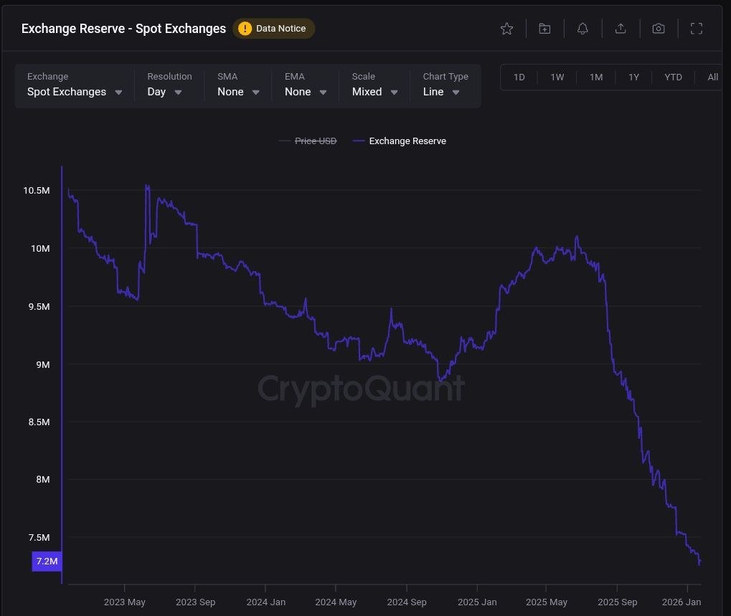Toggle the Exchange Reserve legend color marker

[x=357, y=141]
